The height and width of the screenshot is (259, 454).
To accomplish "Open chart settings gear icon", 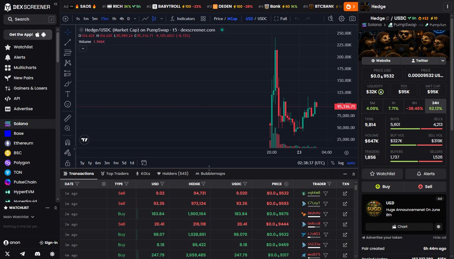I will coord(342,18).
